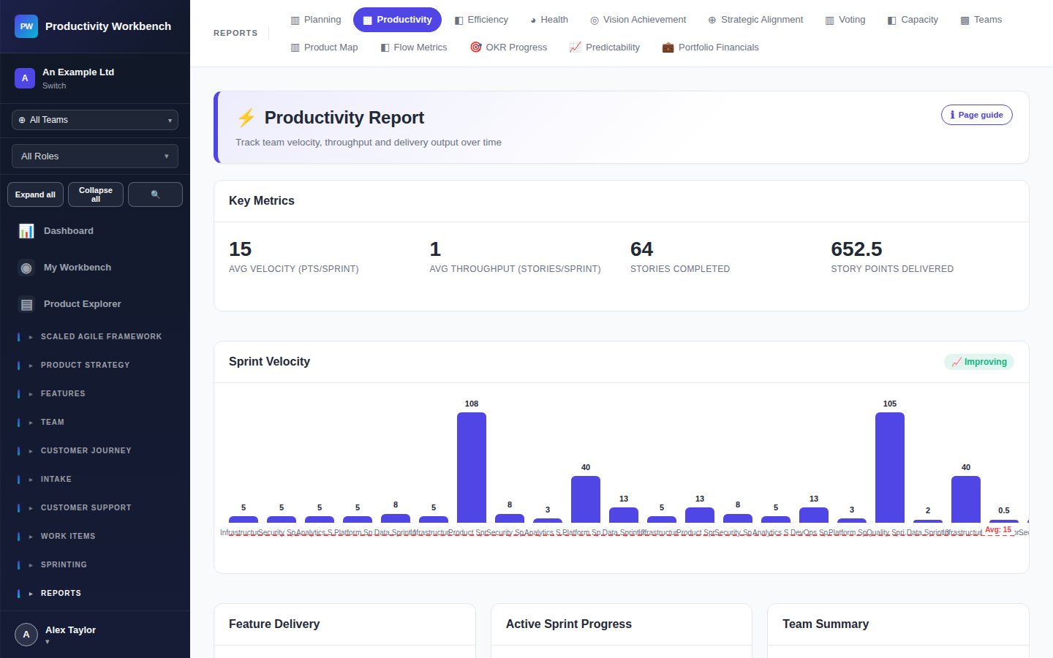Click the 64 stories completed value
This screenshot has height=658, width=1053.
pyautogui.click(x=641, y=249)
